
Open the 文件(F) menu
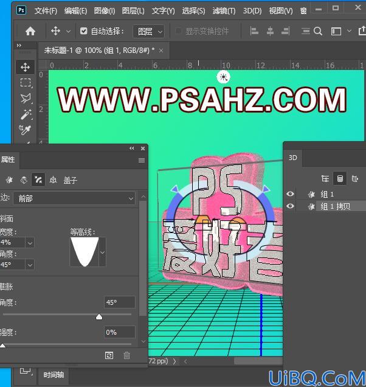click(x=46, y=11)
